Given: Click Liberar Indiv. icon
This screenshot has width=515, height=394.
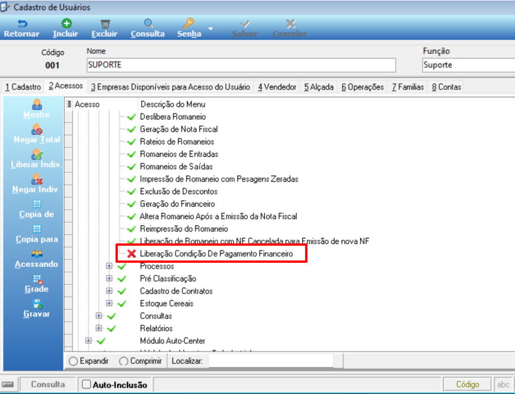Looking at the screenshot, I should [x=37, y=154].
